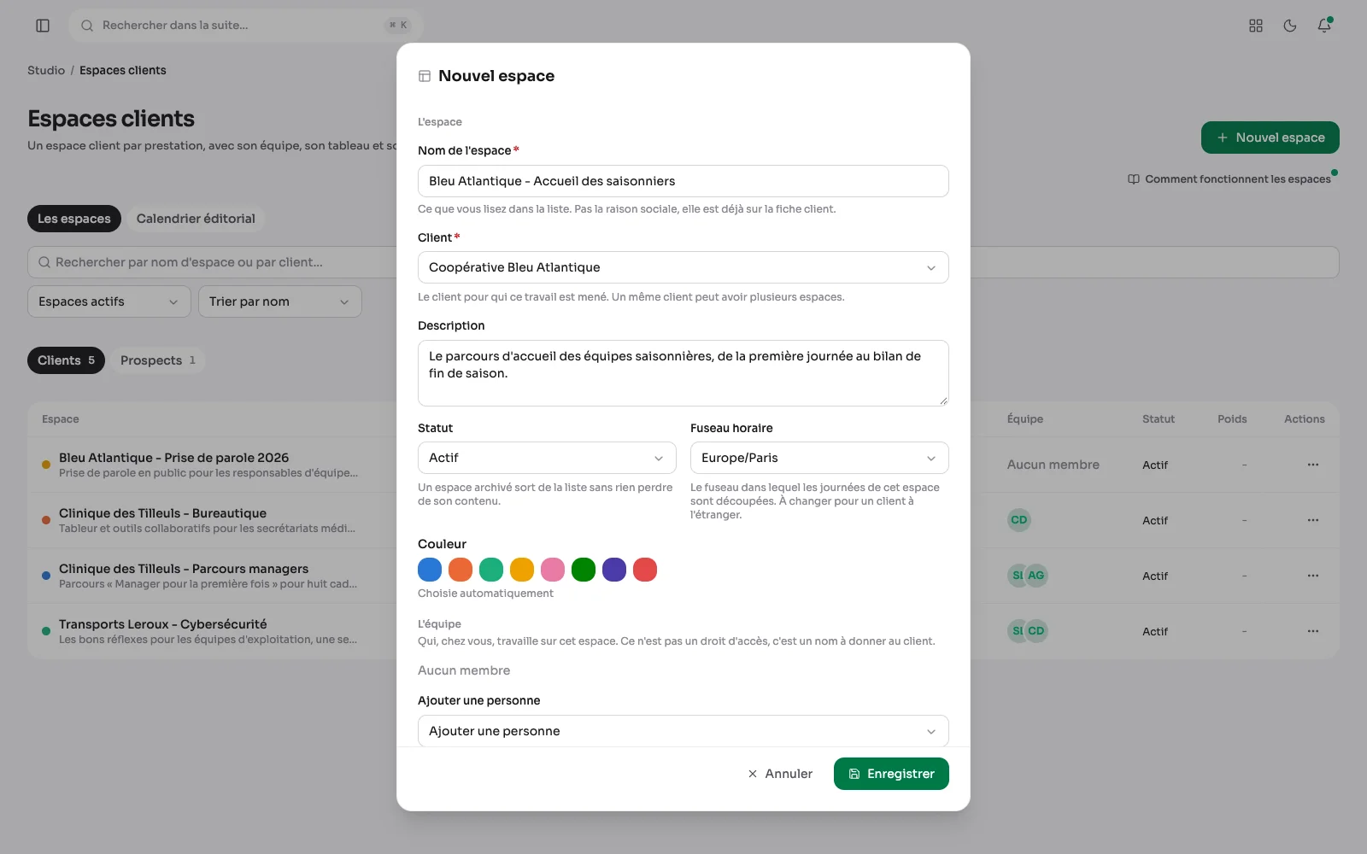Image resolution: width=1367 pixels, height=854 pixels.
Task: Open Comment fonctionnent les espaces help link
Action: click(1229, 179)
